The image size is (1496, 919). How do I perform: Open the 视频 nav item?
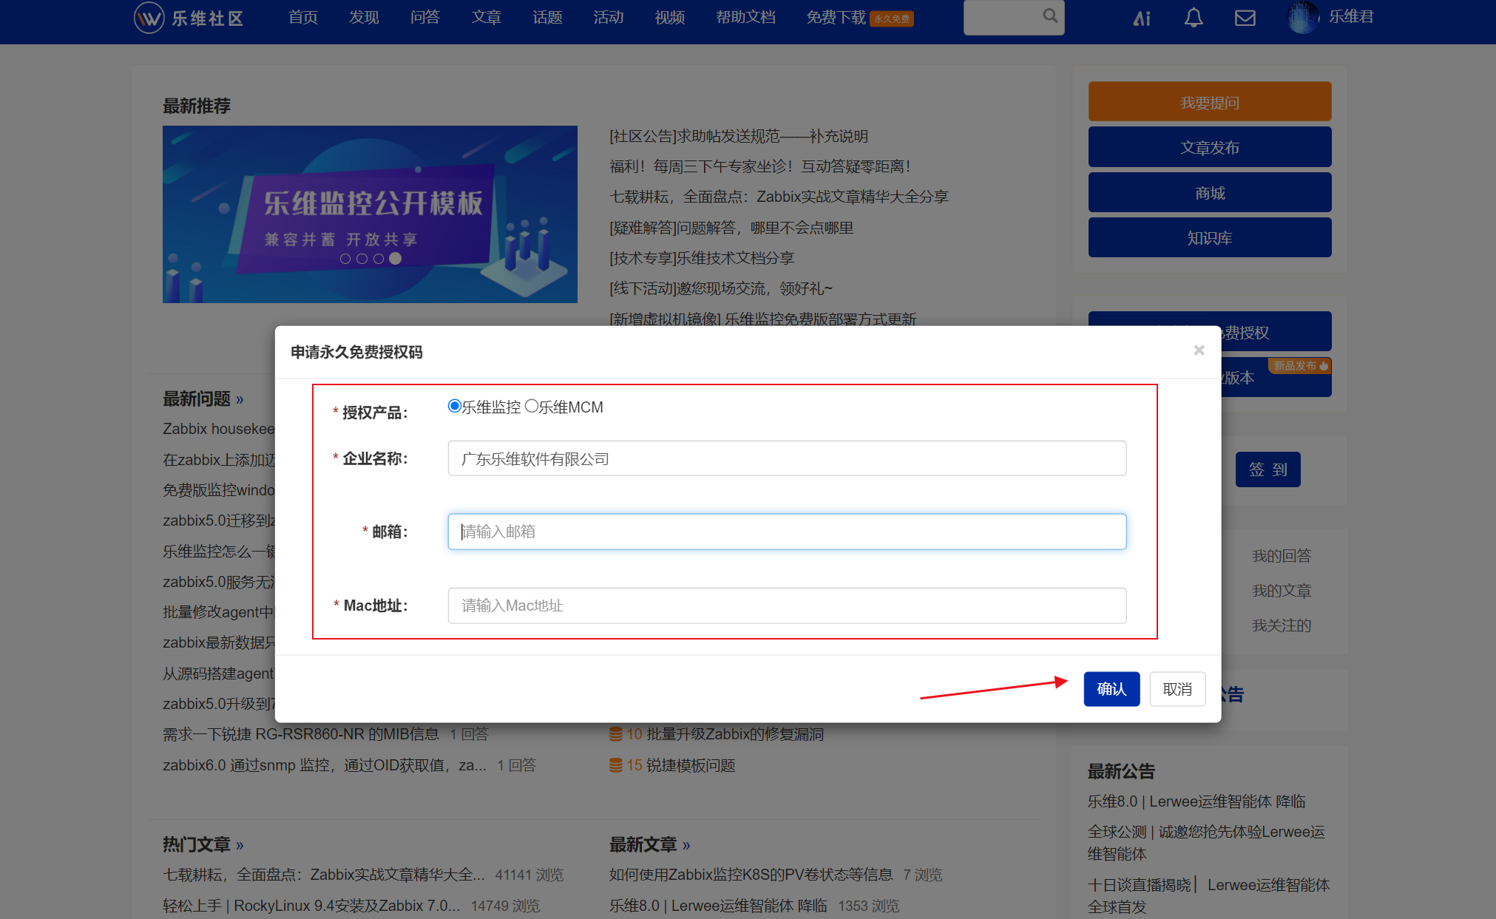(670, 18)
